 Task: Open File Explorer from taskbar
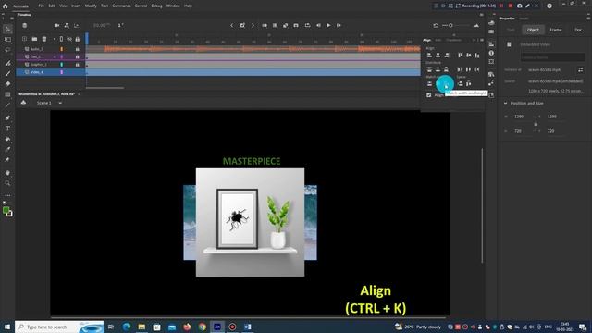click(142, 327)
